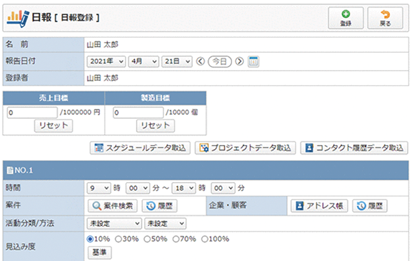Open second 未設定 method dropdown
The height and width of the screenshot is (261, 412).
click(165, 224)
